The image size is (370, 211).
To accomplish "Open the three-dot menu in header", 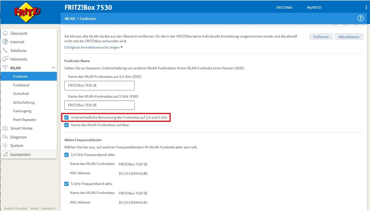I will coord(366,8).
